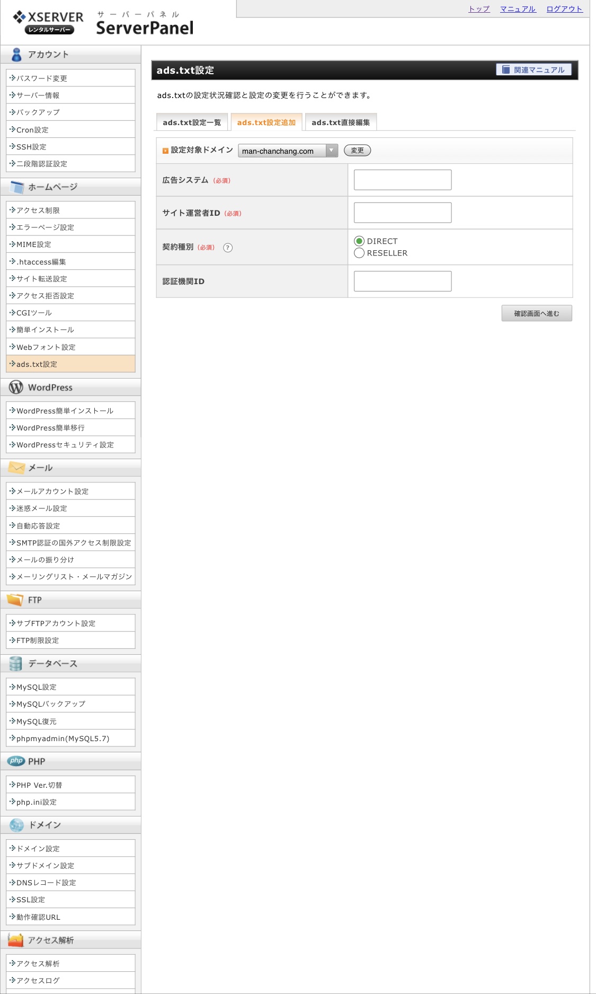Open the man-chanchang.com domain dropdown
596x994 pixels.
pyautogui.click(x=288, y=151)
